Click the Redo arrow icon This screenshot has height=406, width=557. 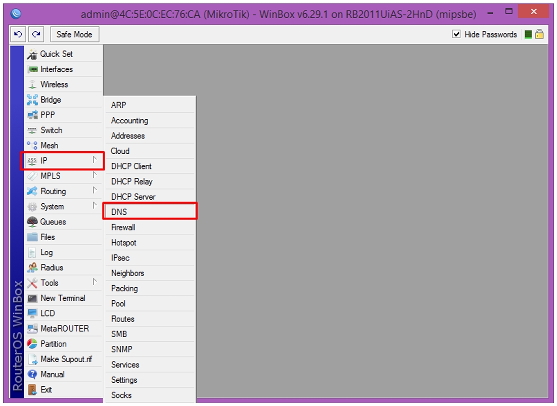tap(36, 34)
